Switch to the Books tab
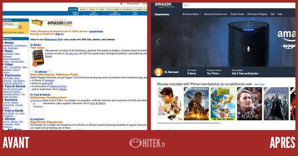 click(x=83, y=9)
